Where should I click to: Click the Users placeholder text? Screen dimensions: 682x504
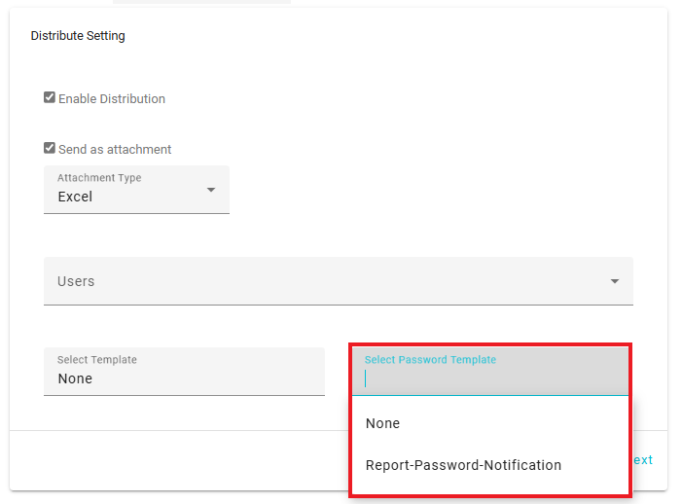click(76, 281)
